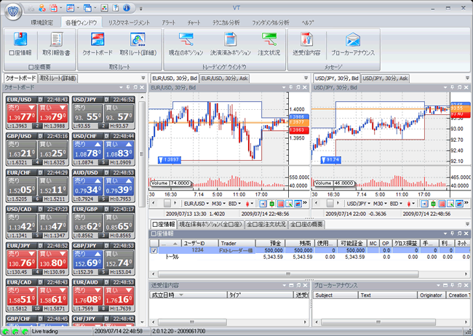Select the 現在保有ポジション(全口座) tab
Image resolution: width=473 pixels, height=336 pixels.
tap(210, 225)
